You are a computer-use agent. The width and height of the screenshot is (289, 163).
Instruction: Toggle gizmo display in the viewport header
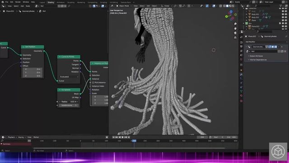click(x=207, y=6)
